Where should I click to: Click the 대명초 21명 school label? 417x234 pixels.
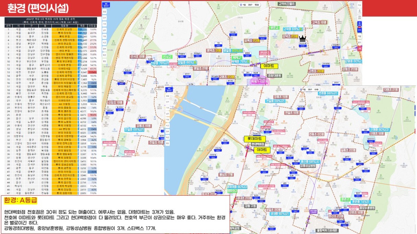391,90
